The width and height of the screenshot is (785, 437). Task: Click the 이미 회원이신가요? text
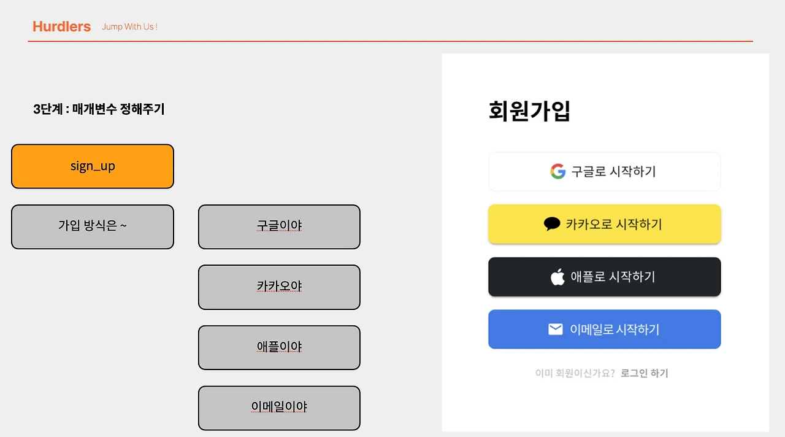click(x=575, y=373)
